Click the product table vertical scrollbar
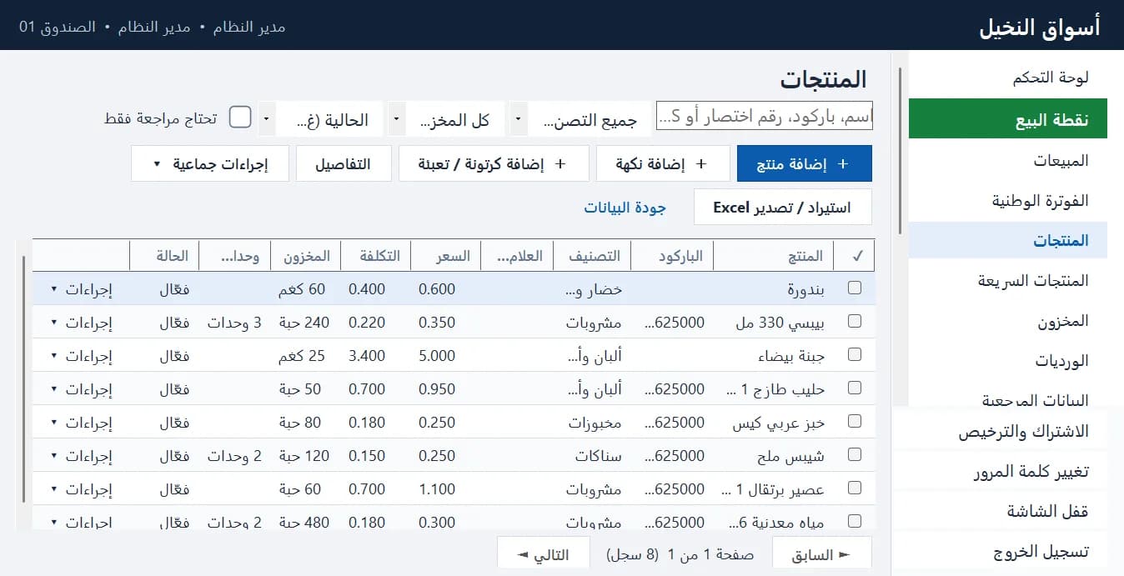Image resolution: width=1124 pixels, height=576 pixels. [x=23, y=379]
